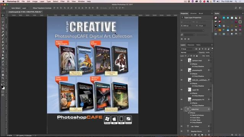The height and width of the screenshot is (137, 244).
Task: Open the Layers panel options menu
Action: (212, 45)
